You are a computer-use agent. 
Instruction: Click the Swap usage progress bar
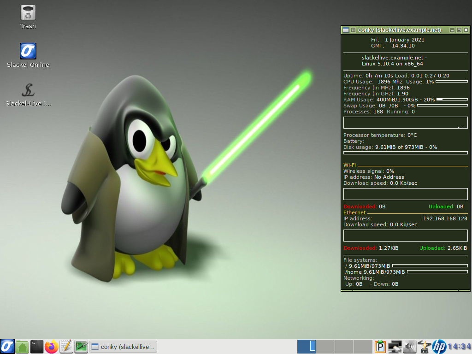(442, 106)
